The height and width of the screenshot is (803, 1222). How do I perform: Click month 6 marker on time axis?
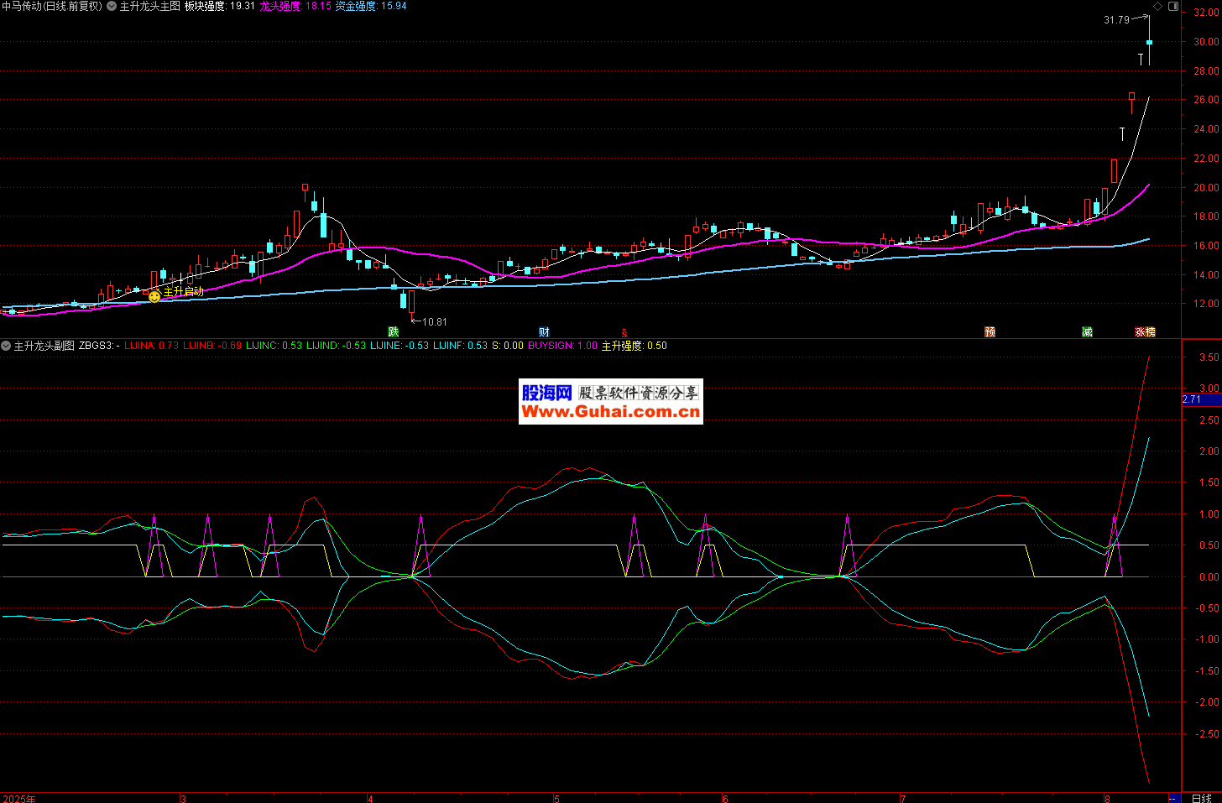(725, 798)
